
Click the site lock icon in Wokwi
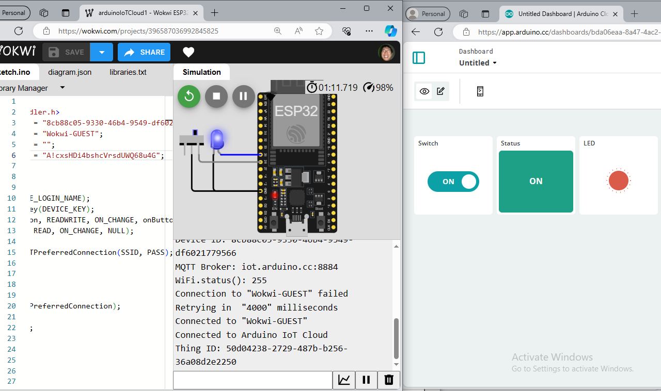(x=46, y=31)
